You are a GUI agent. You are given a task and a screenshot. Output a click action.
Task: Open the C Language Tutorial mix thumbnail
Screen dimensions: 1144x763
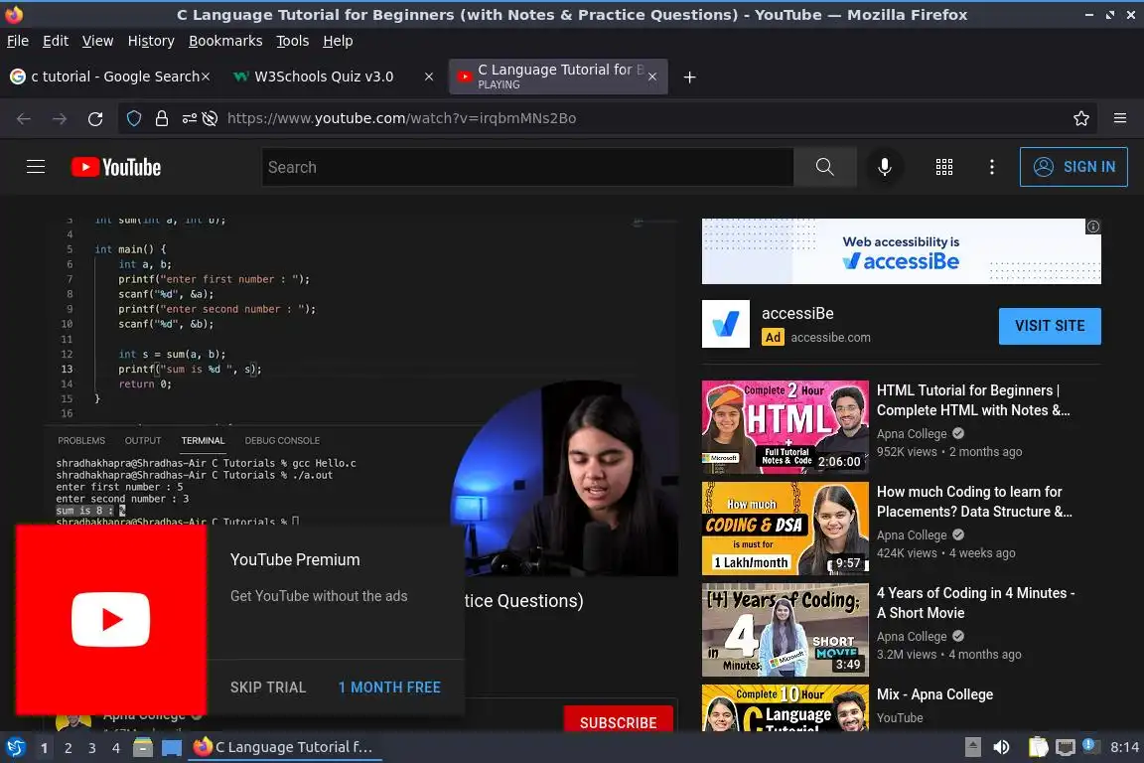[786, 706]
